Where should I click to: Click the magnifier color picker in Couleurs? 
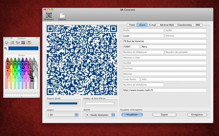(5, 48)
